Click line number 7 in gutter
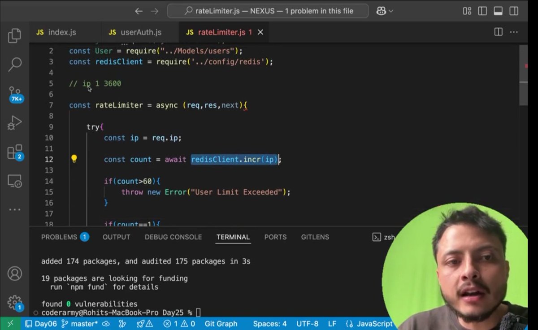 coord(51,105)
